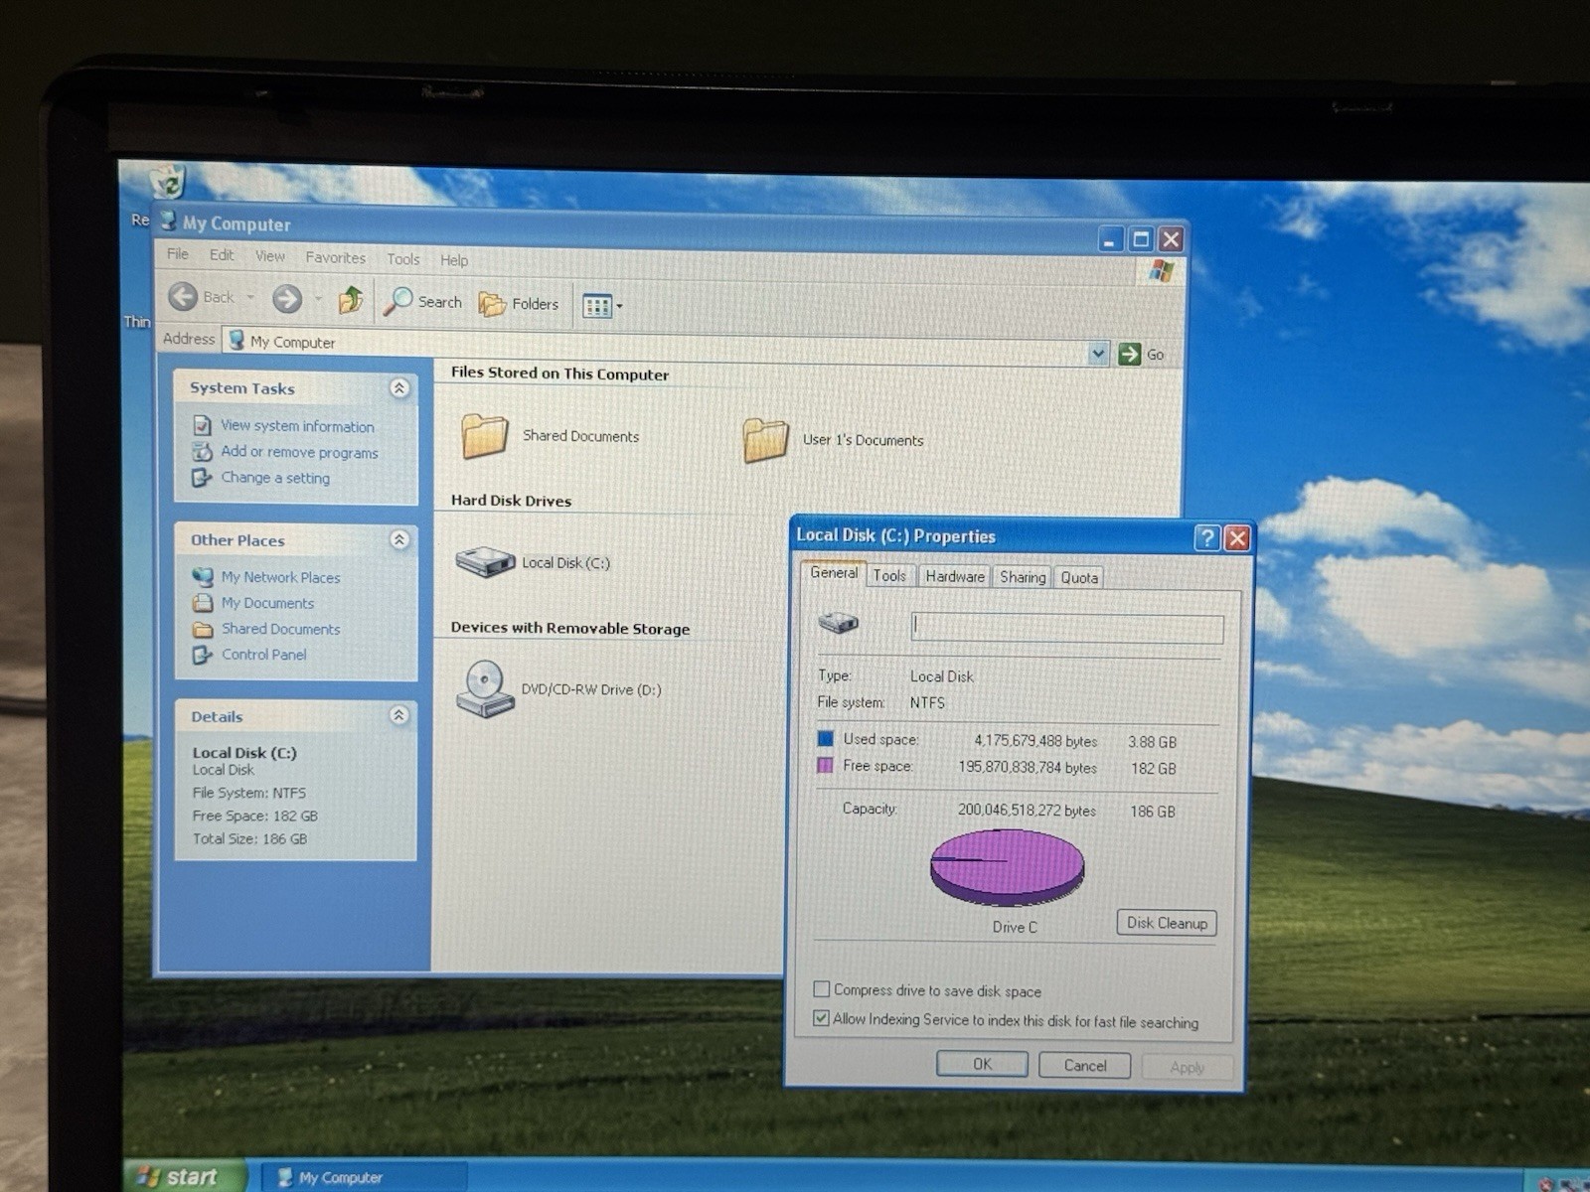Click the Properties dialog help question icon

click(1206, 538)
